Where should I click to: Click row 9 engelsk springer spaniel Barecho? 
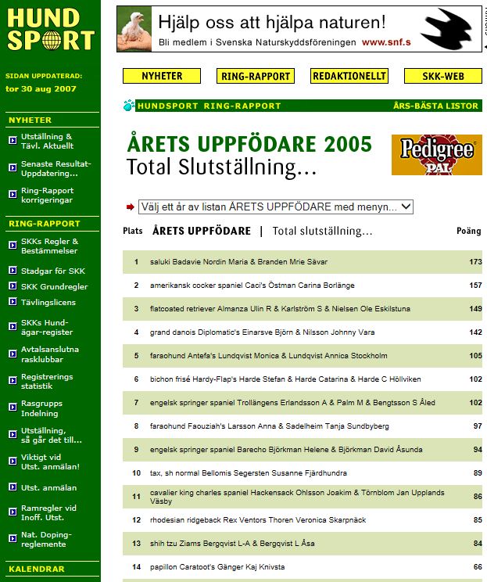(x=303, y=450)
